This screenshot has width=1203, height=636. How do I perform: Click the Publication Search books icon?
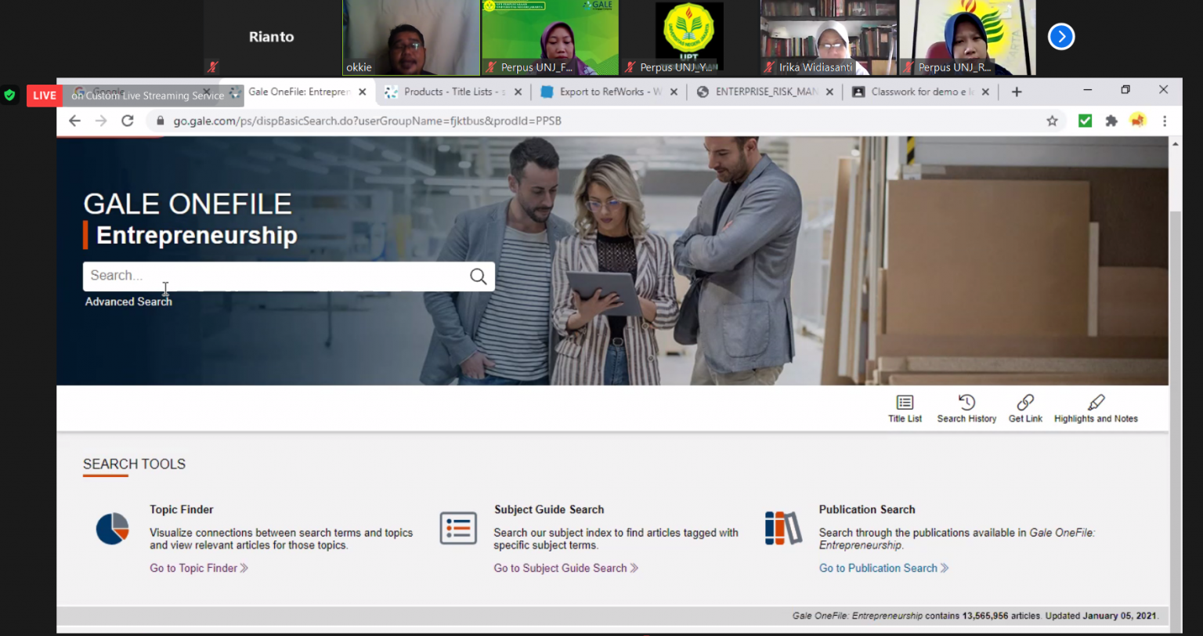click(783, 529)
